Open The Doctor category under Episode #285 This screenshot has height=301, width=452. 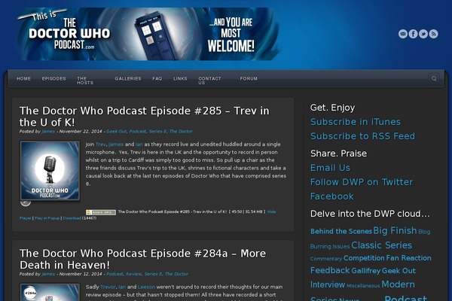(x=181, y=132)
